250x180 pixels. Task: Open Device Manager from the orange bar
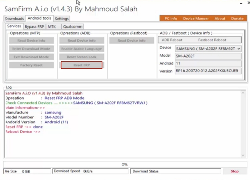coord(196,18)
